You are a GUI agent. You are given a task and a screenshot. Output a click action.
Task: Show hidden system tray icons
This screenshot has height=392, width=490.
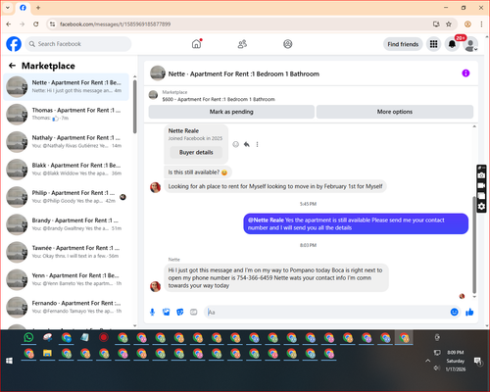click(x=427, y=361)
